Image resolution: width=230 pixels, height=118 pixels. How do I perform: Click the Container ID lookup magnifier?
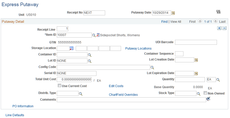[90, 55]
